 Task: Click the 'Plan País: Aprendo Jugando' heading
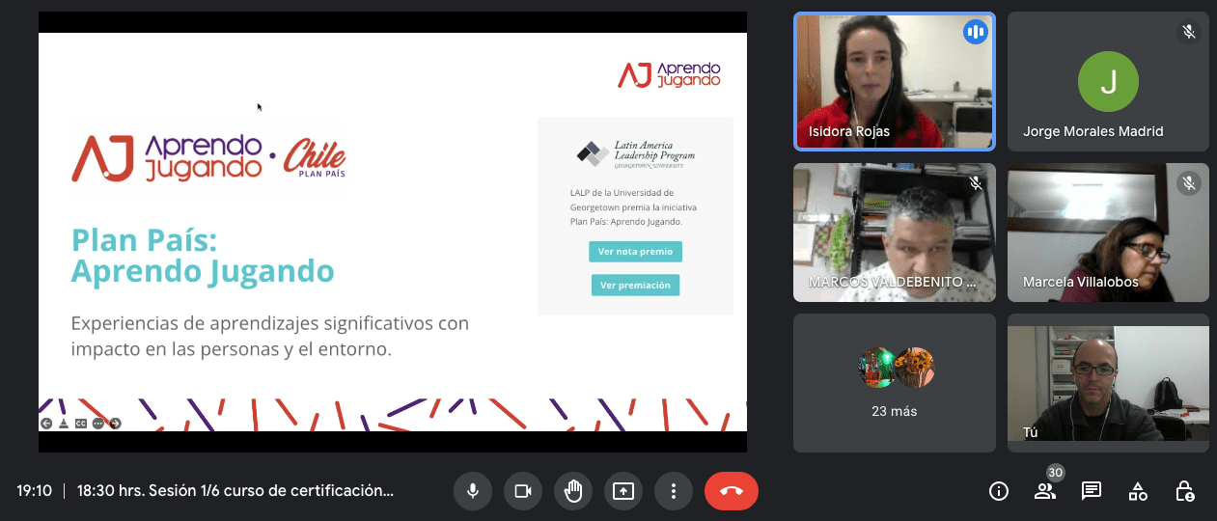click(203, 256)
